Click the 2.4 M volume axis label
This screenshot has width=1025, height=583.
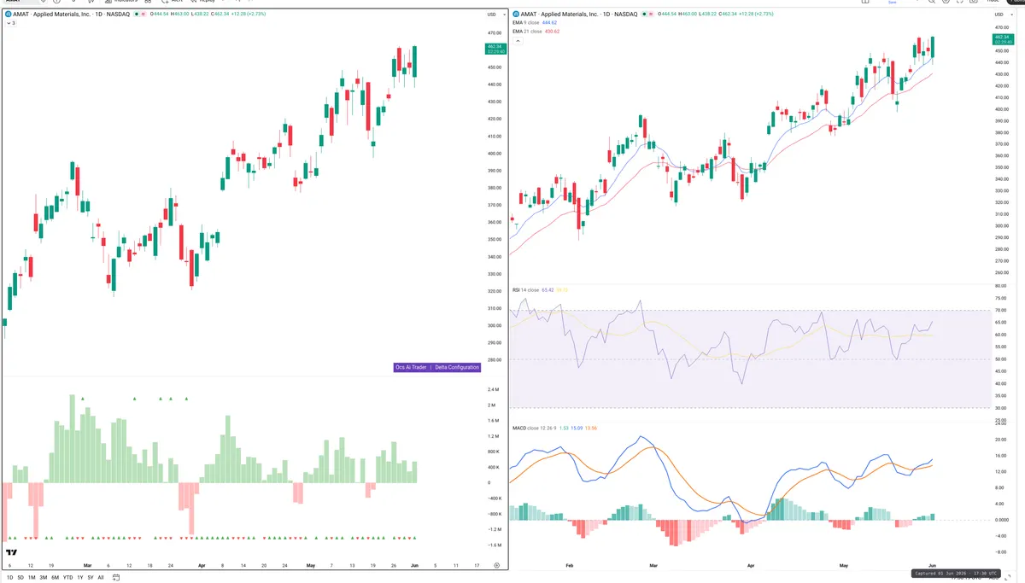[493, 389]
